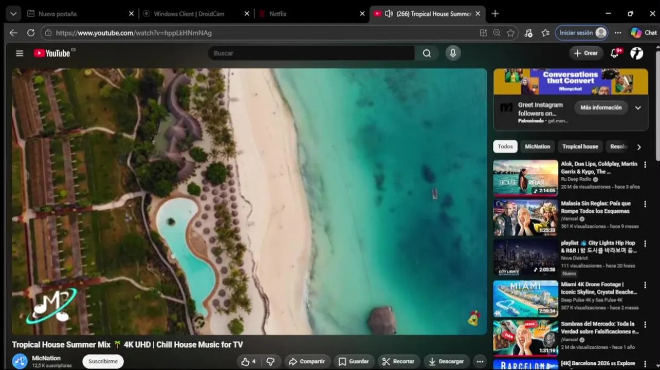Open Sombras del Mercado video thumbnail
Image resolution: width=660 pixels, height=370 pixels.
pyautogui.click(x=525, y=339)
